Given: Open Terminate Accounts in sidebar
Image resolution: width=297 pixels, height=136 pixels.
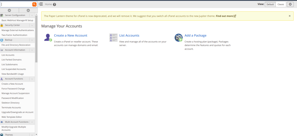Looking at the screenshot, I should [x=11, y=107].
